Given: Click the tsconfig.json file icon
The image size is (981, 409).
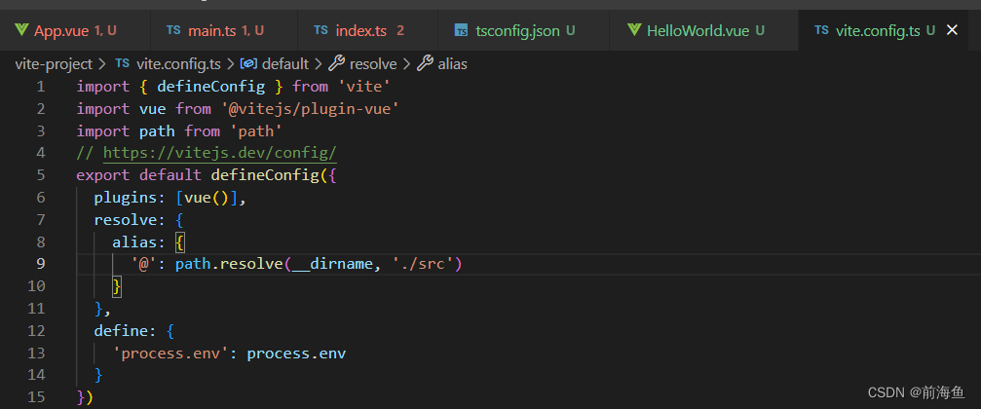Looking at the screenshot, I should 461,30.
